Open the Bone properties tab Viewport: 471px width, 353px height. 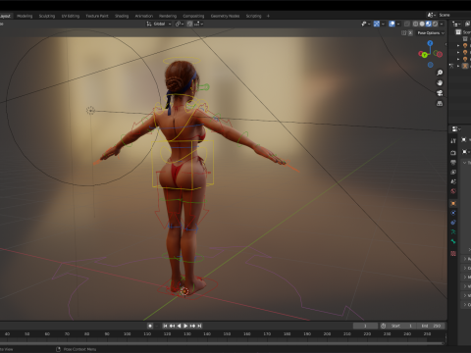[x=453, y=241]
